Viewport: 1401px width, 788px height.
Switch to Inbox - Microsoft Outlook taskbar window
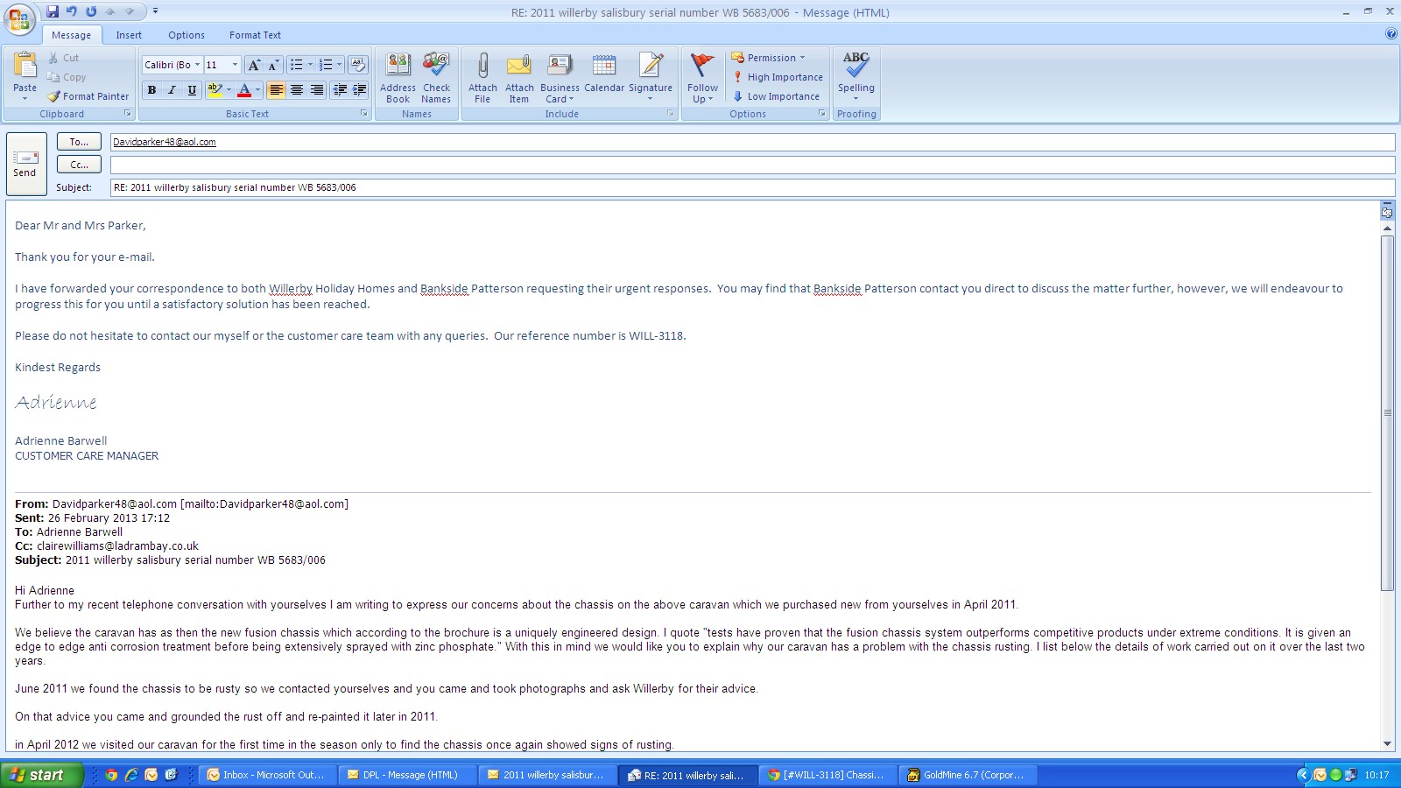[267, 775]
